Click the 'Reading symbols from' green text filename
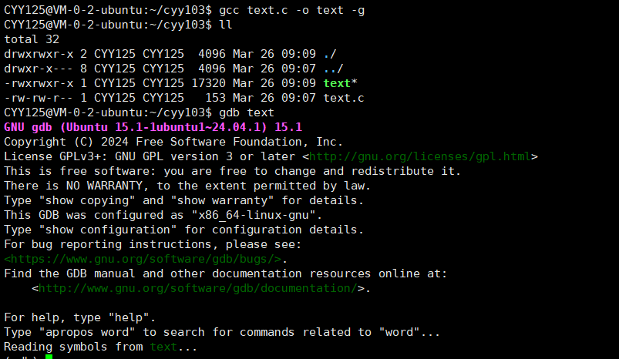This screenshot has height=359, width=619. point(163,347)
